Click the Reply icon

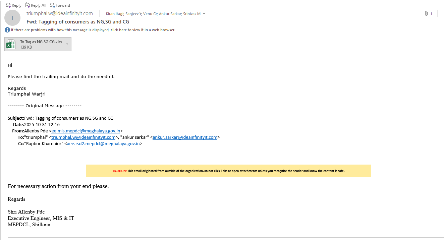pos(9,5)
